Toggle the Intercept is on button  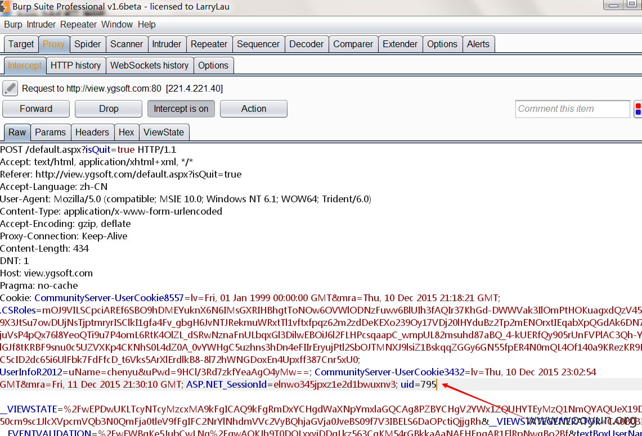(x=181, y=109)
